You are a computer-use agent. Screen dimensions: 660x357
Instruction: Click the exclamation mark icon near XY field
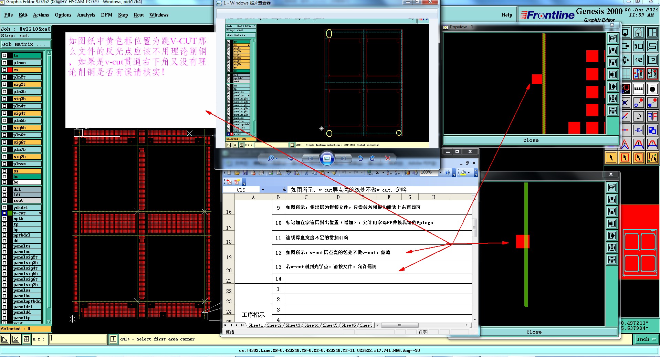pos(113,339)
